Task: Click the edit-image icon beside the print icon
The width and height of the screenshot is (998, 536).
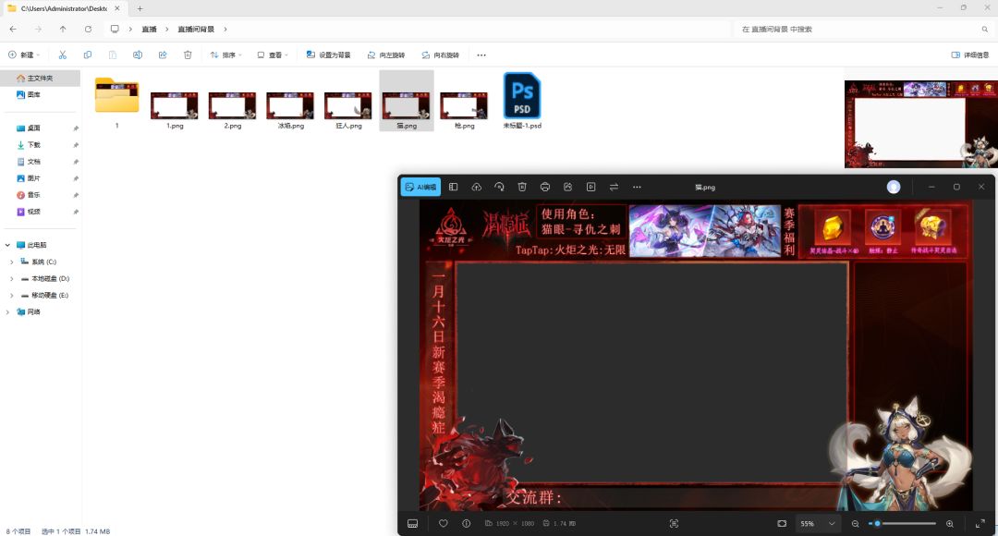Action: click(x=567, y=188)
